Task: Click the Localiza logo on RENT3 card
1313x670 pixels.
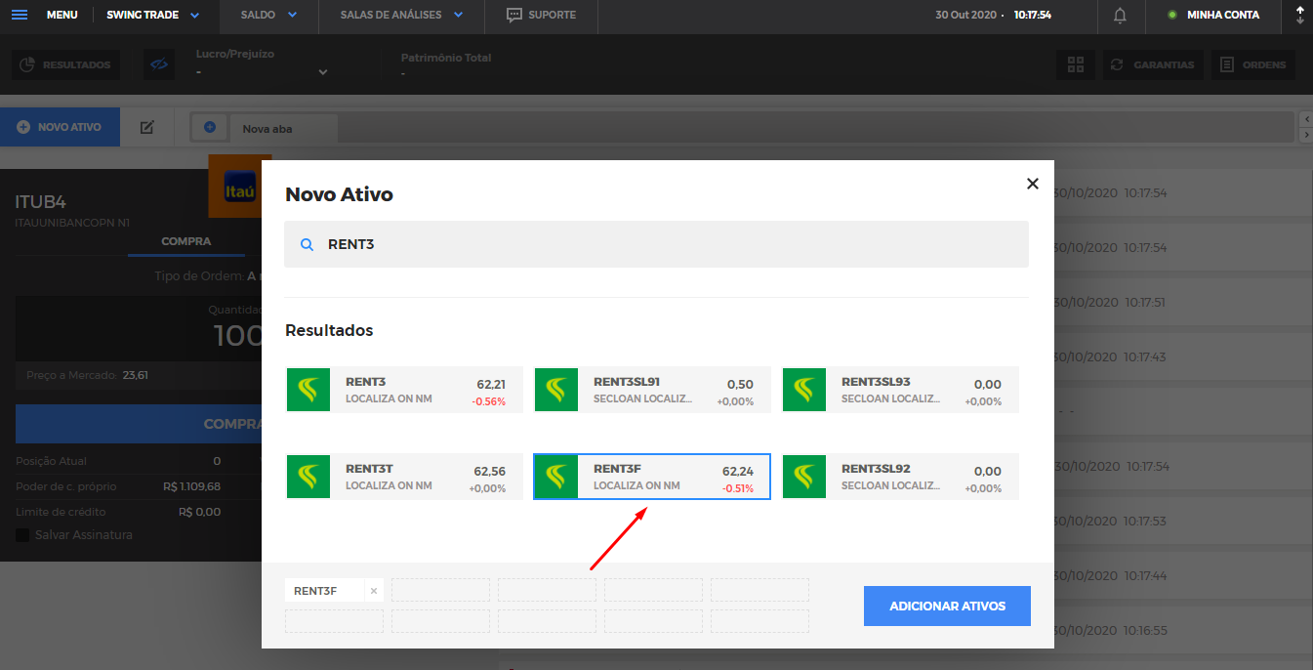Action: click(x=308, y=390)
